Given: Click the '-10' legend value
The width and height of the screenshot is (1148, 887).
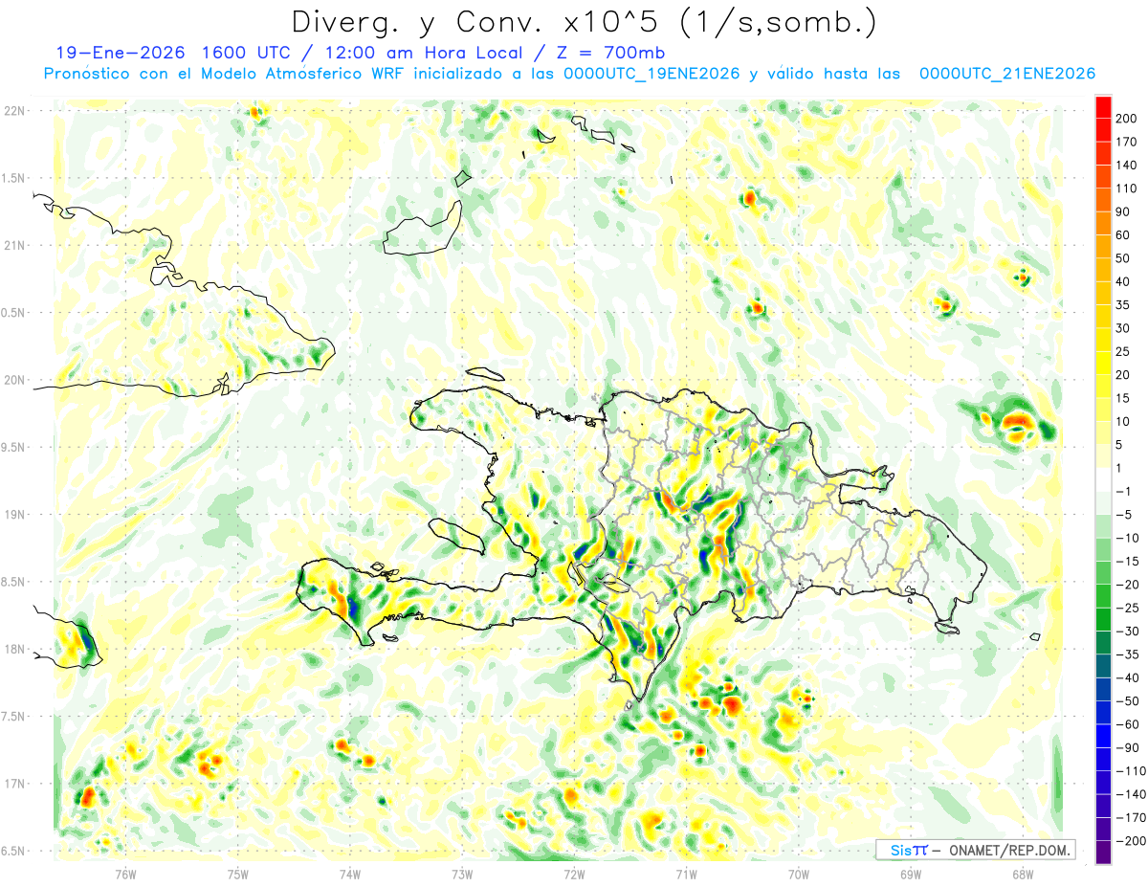Looking at the screenshot, I should coord(1126,538).
